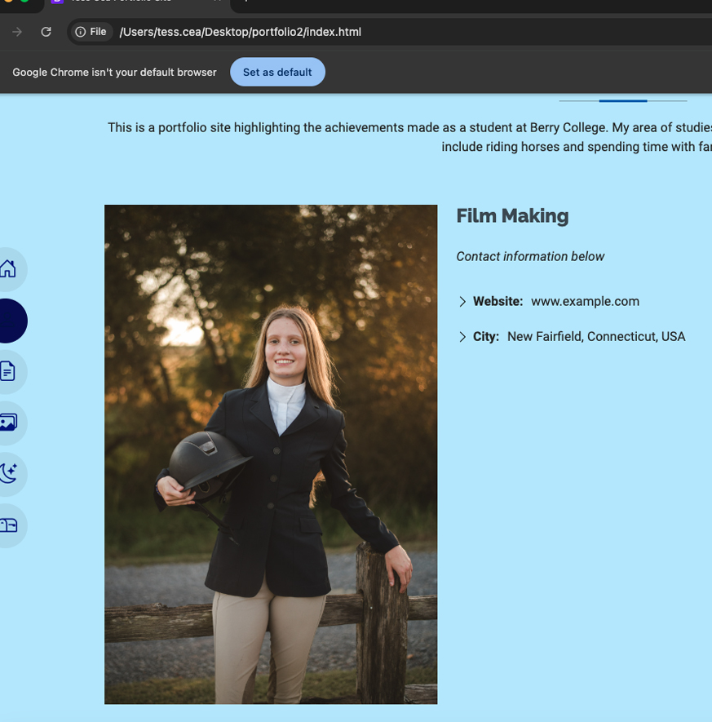The image size is (712, 722).
Task: Reload the page with the refresh icon
Action: click(46, 32)
